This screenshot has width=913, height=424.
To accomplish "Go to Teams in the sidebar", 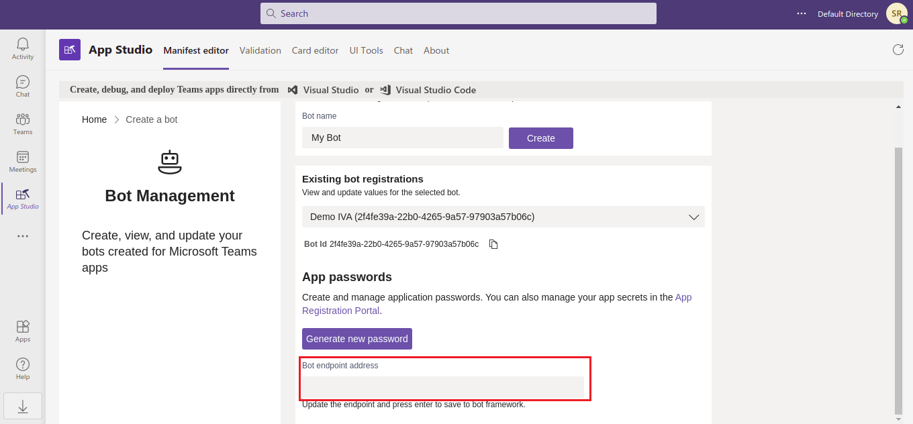I will pos(23,123).
